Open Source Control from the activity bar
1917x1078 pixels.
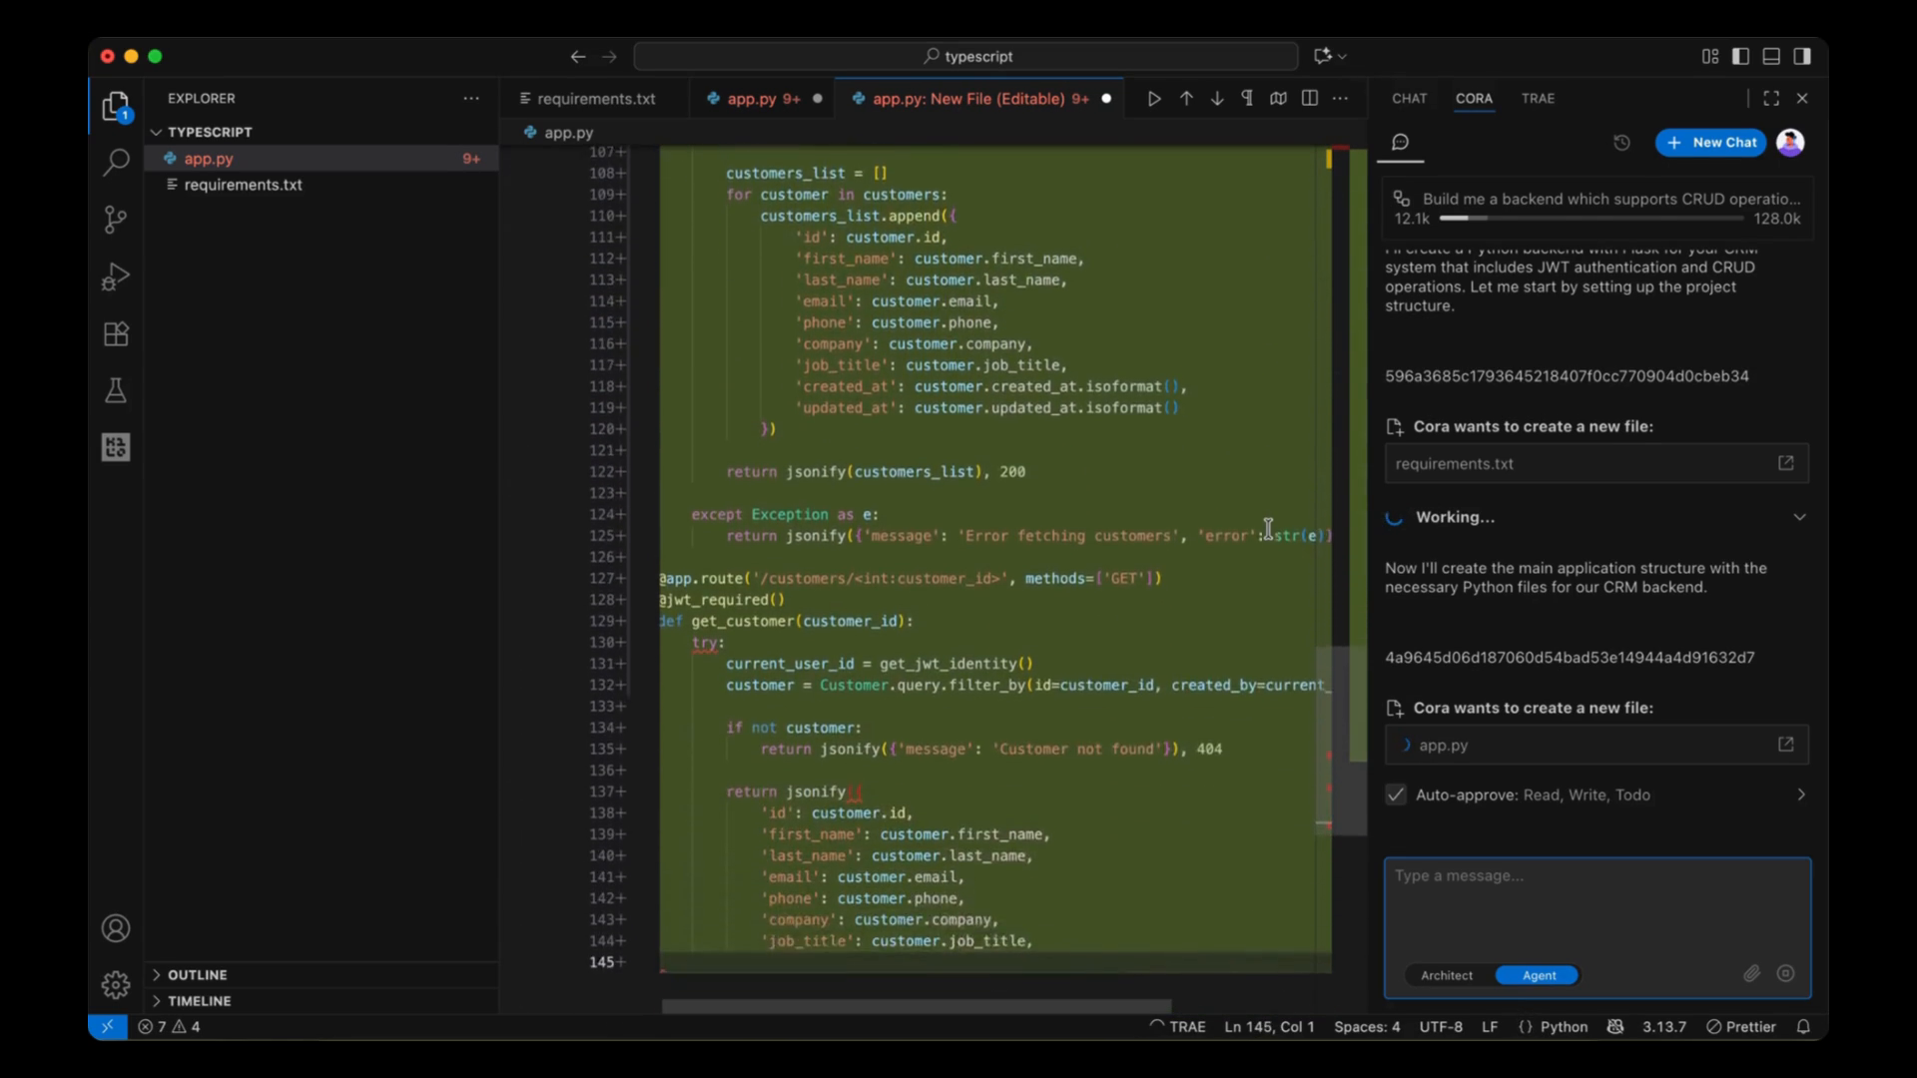point(116,219)
